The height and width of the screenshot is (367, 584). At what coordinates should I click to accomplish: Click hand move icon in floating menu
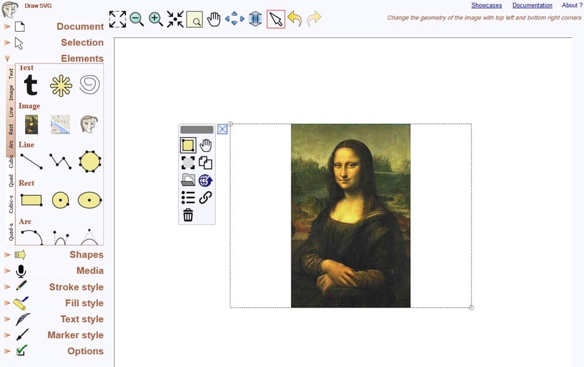click(x=206, y=145)
